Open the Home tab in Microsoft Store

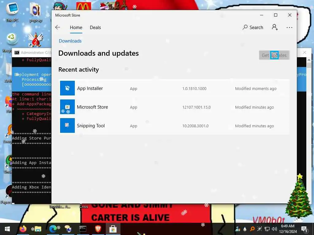(x=76, y=27)
